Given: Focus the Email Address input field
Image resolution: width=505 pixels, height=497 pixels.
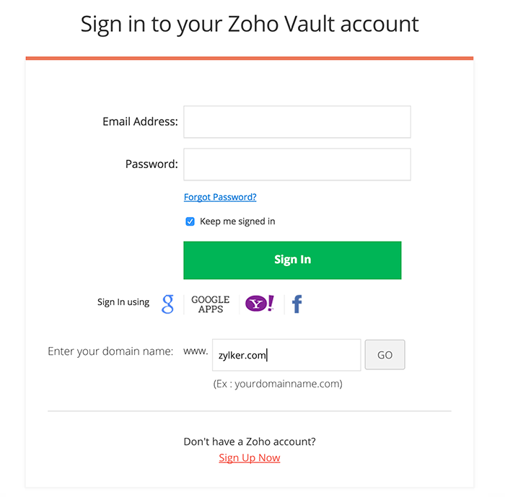Looking at the screenshot, I should [x=297, y=122].
